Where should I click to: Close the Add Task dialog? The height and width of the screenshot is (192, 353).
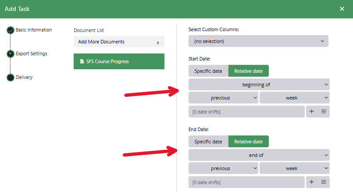click(x=342, y=9)
